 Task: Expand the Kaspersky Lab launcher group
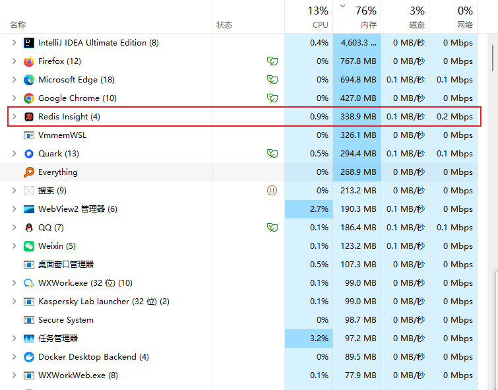click(x=14, y=302)
